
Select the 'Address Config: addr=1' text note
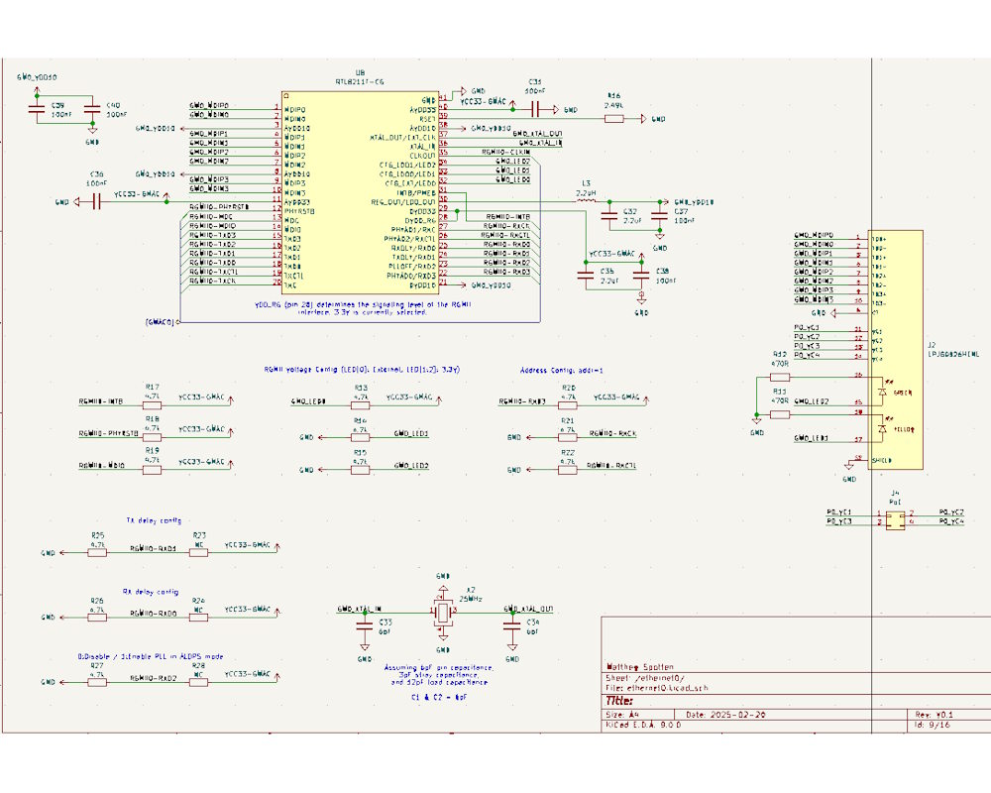[x=562, y=370]
